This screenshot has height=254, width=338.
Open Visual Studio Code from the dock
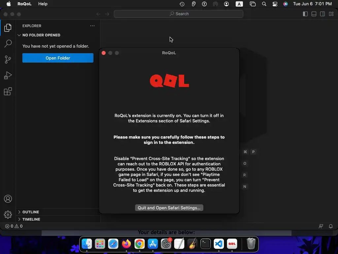click(219, 244)
